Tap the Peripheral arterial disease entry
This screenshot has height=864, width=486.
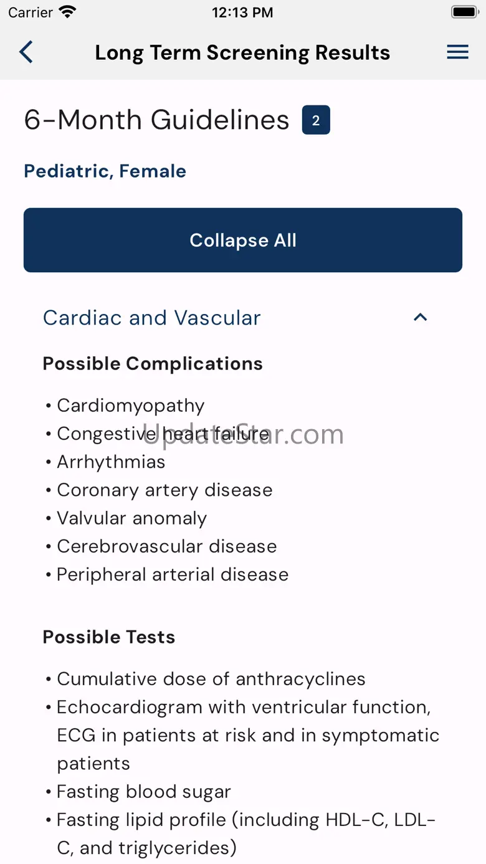tap(173, 574)
